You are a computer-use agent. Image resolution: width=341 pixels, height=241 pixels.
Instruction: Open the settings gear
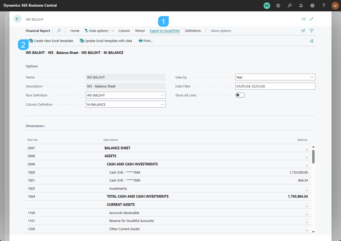coord(312,6)
